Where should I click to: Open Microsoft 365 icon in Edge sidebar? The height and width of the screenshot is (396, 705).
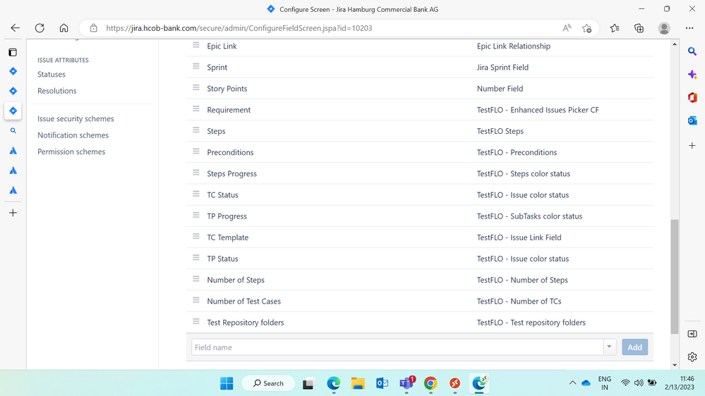[x=692, y=97]
